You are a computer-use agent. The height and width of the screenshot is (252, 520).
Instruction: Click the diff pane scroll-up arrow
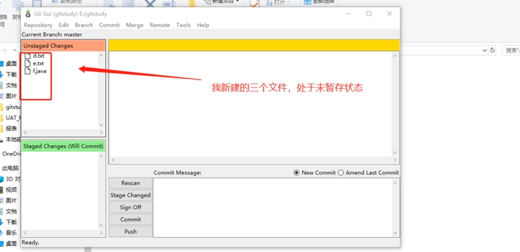point(395,56)
